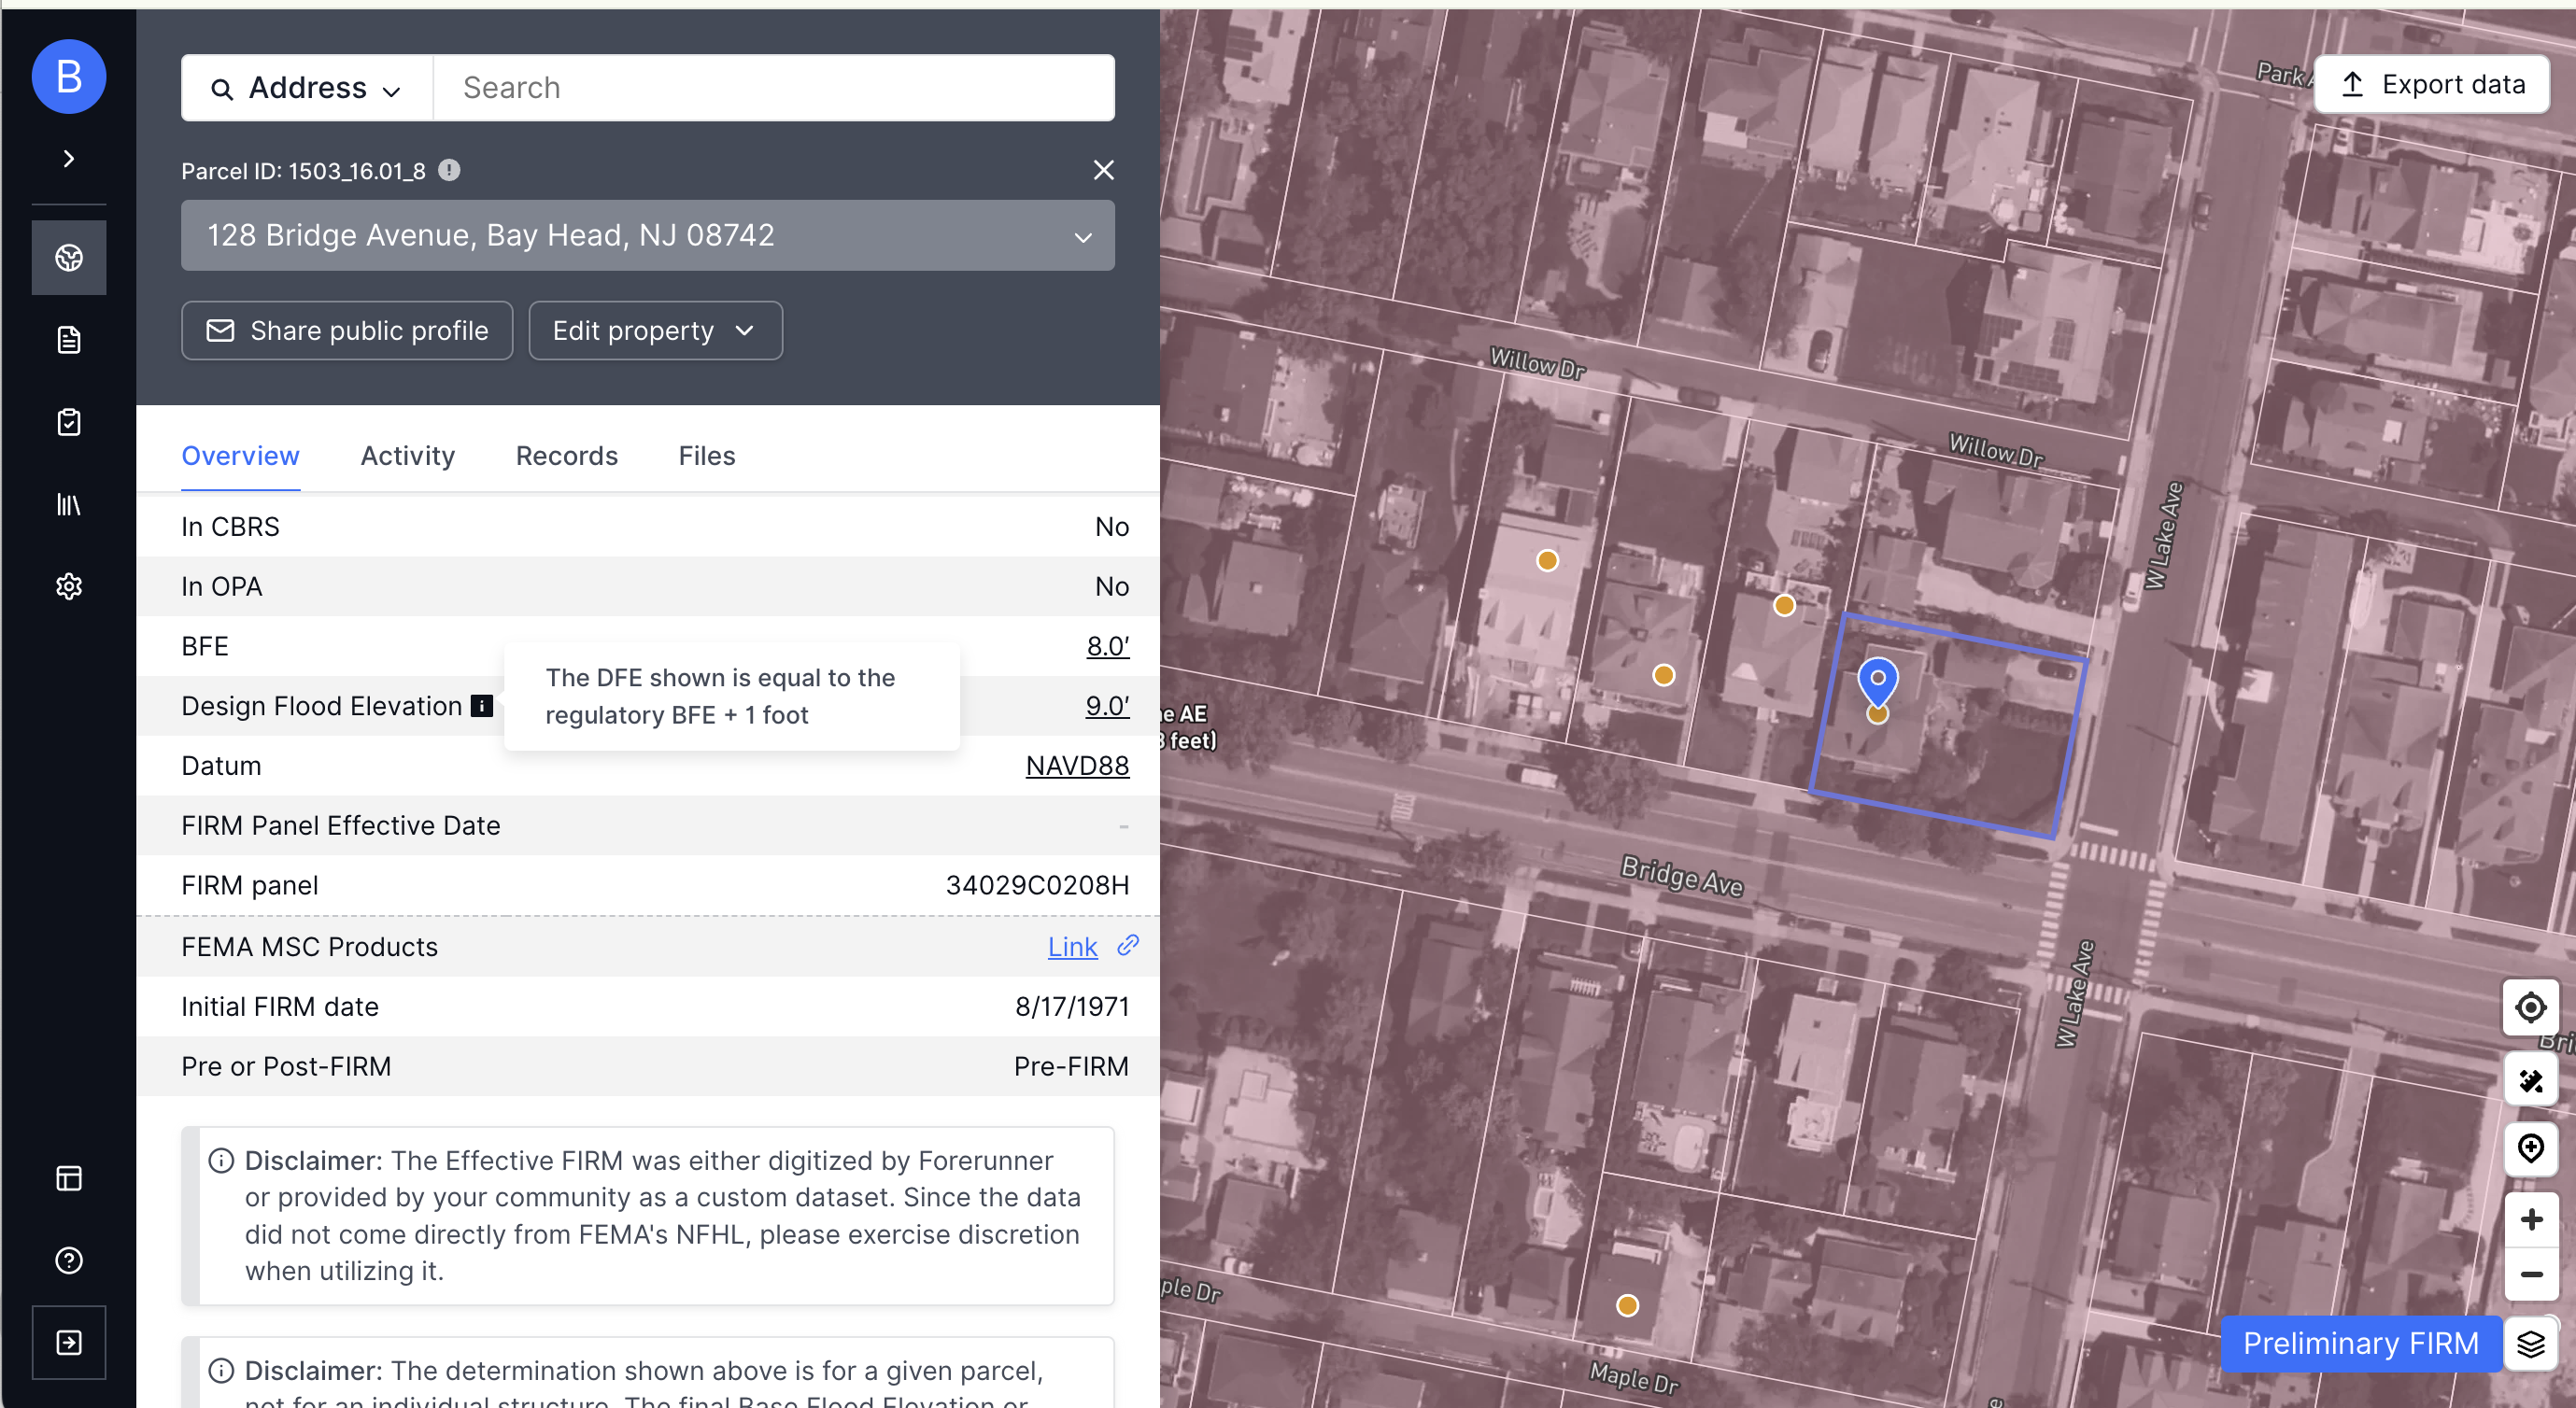Expand the collapsed left navigation panel
This screenshot has width=2576, height=1408.
(x=68, y=158)
